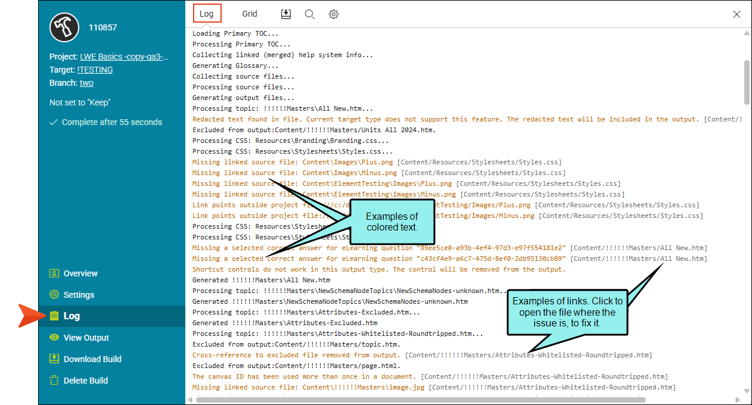Click the Delete Build trash icon
The width and height of the screenshot is (752, 405).
click(54, 381)
